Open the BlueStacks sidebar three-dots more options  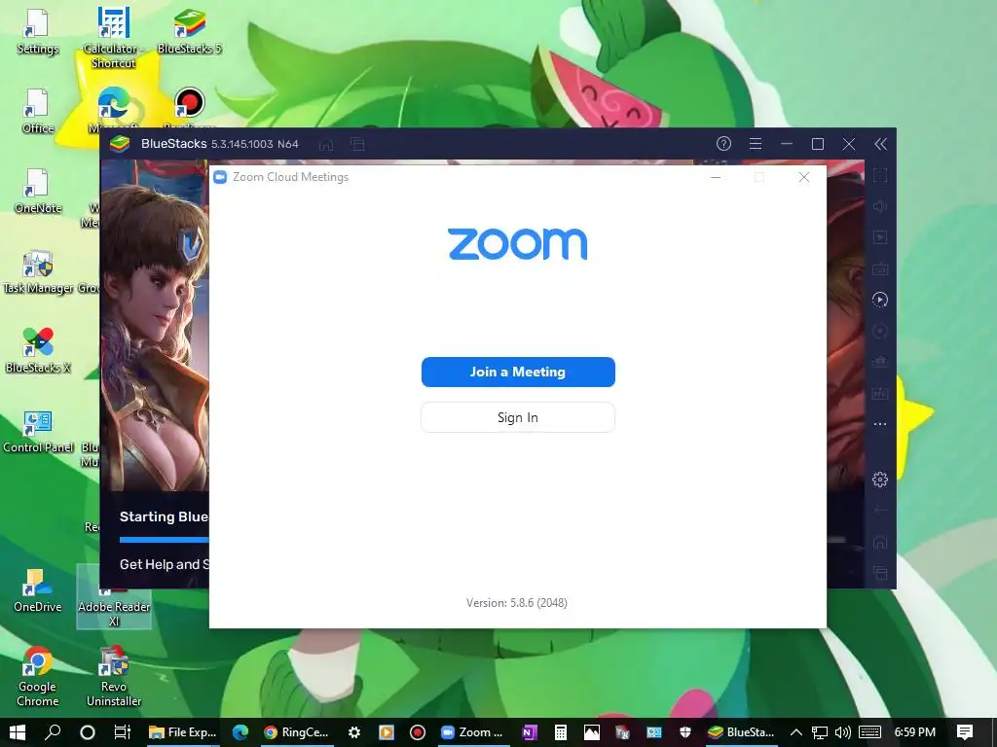880,424
